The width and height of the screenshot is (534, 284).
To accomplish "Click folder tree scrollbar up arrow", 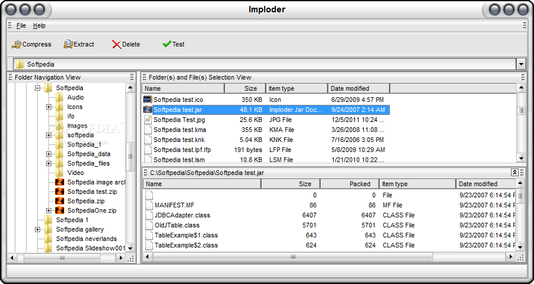I will point(130,88).
